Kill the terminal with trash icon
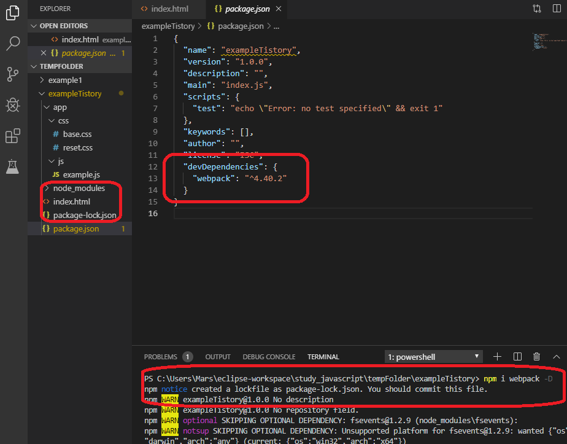This screenshot has width=567, height=444. [536, 357]
